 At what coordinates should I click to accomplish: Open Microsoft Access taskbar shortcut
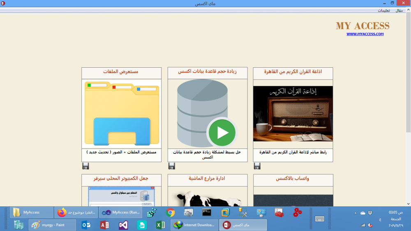tap(104, 225)
